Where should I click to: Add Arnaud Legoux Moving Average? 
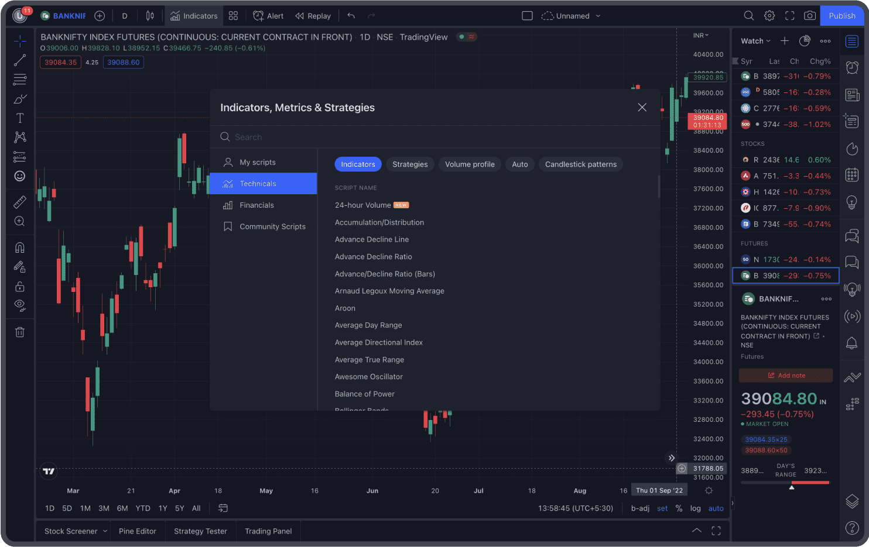[389, 291]
